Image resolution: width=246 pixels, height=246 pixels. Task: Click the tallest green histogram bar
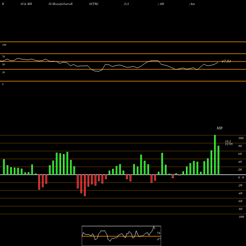[x=215, y=155]
